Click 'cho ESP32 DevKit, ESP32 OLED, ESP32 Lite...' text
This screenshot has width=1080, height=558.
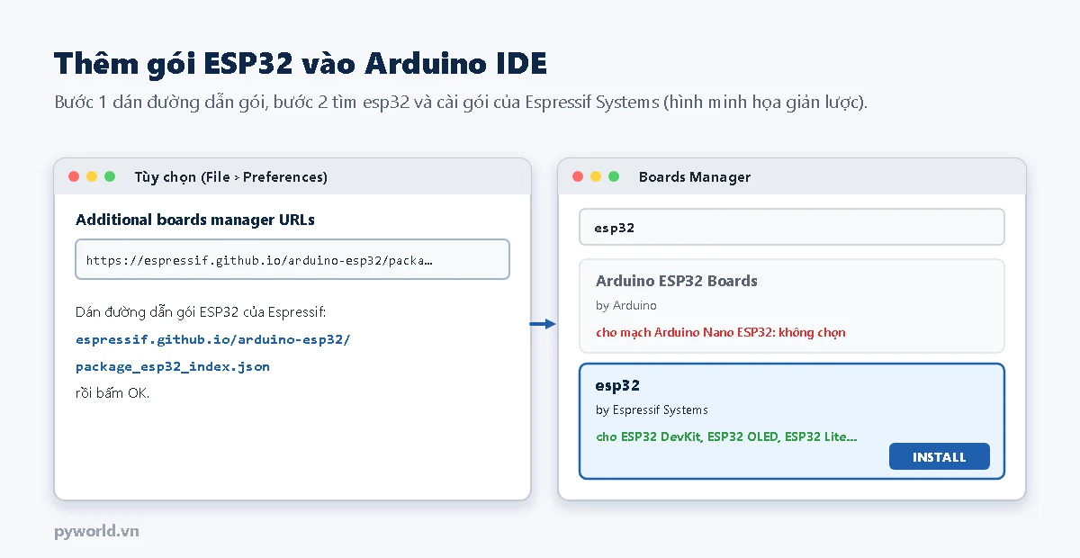(x=726, y=437)
